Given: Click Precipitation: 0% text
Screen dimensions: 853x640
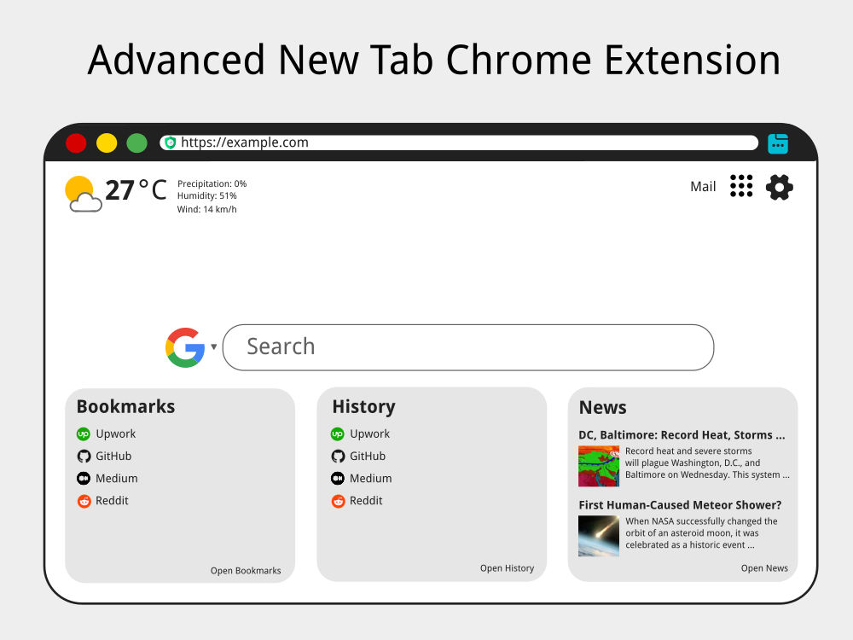Looking at the screenshot, I should [212, 184].
